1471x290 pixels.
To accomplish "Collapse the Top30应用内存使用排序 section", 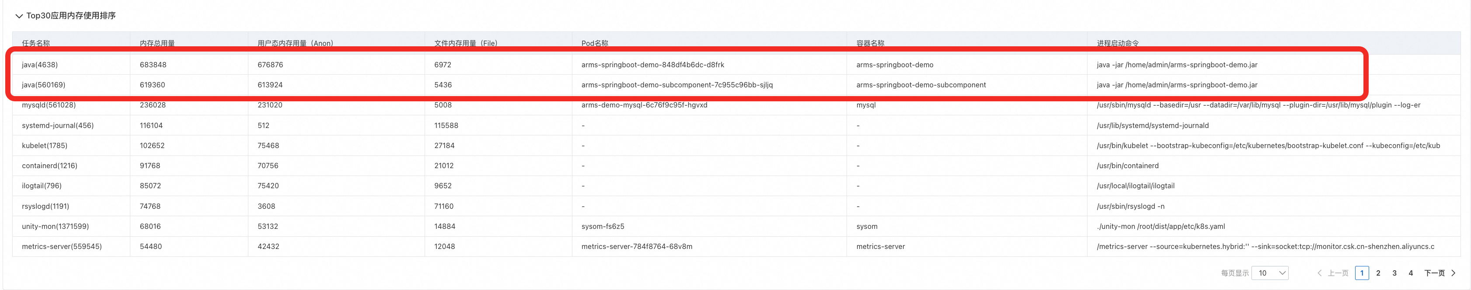I will (19, 16).
